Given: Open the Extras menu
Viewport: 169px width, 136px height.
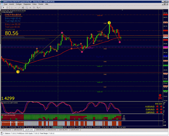Looking at the screenshot, I should pos(35,4).
